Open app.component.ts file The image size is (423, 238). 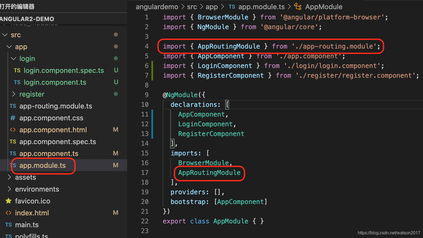(49, 154)
